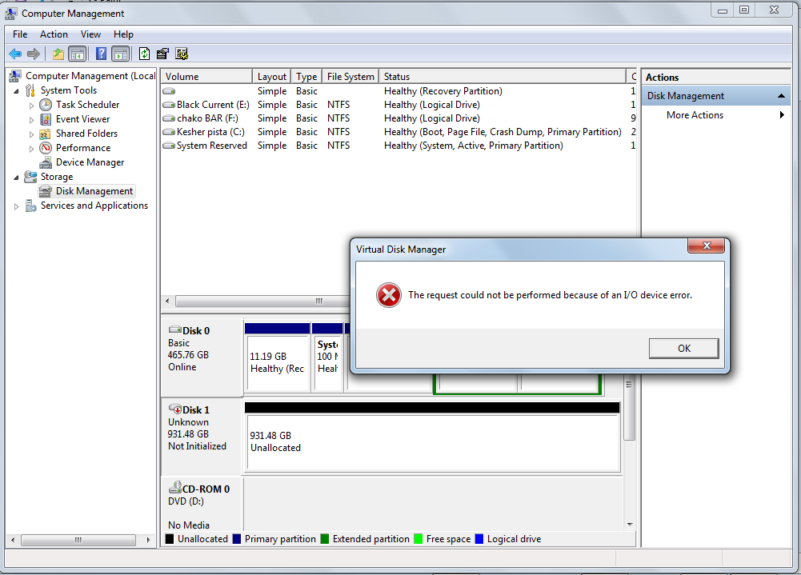Collapse the Disk Management actions section
Viewport: 801px width, 575px height.
pyautogui.click(x=781, y=95)
